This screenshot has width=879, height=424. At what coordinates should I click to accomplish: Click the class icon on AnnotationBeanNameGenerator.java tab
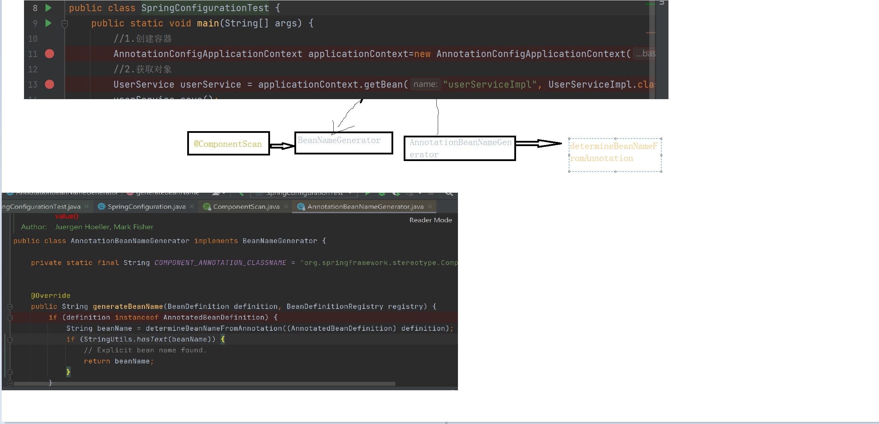tap(301, 207)
